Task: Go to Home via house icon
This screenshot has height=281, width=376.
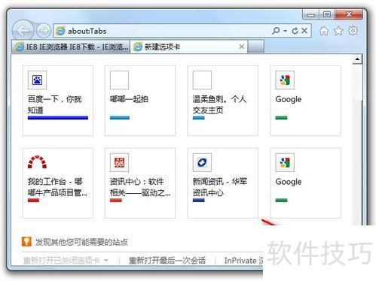Action: [x=324, y=31]
